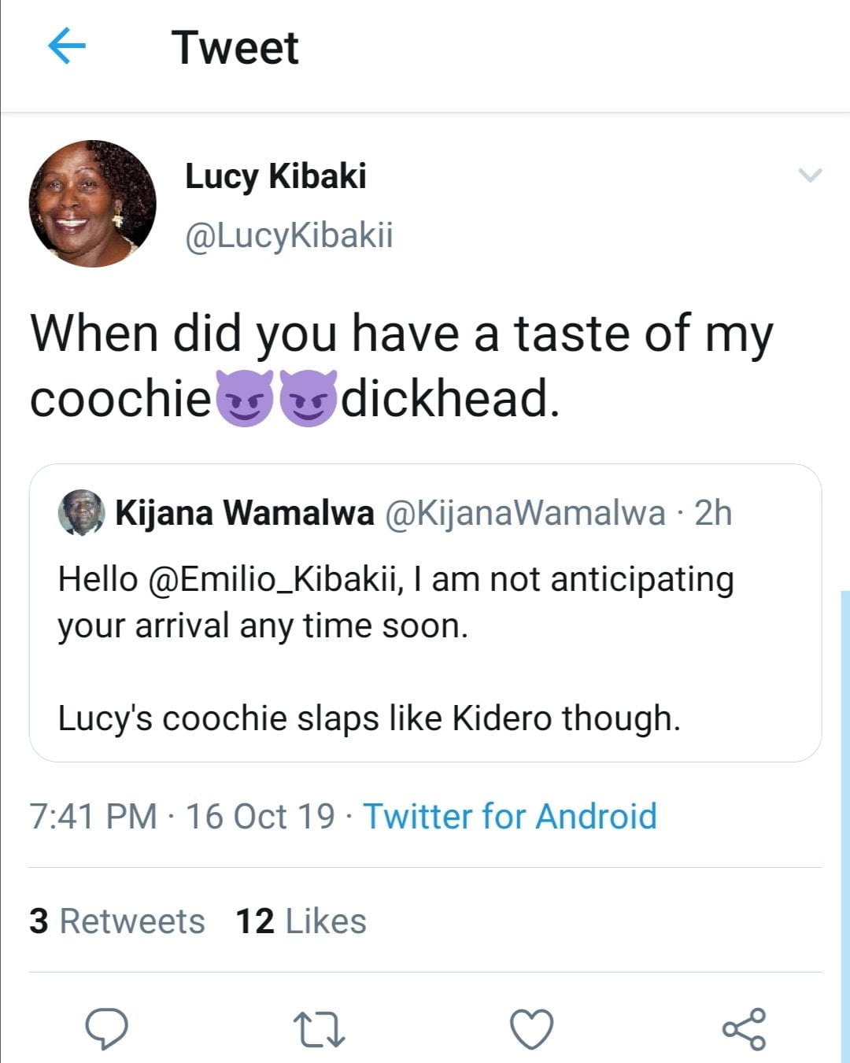Open the main tweet author's profile picture
Image resolution: width=850 pixels, height=1063 pixels.
point(93,204)
